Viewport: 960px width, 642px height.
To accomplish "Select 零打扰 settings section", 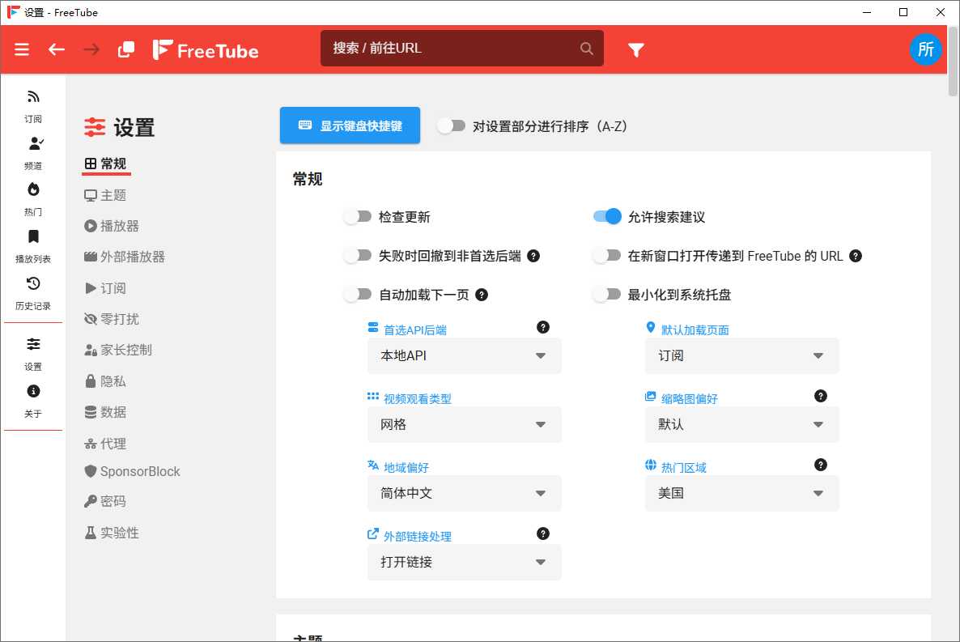I will pos(112,318).
